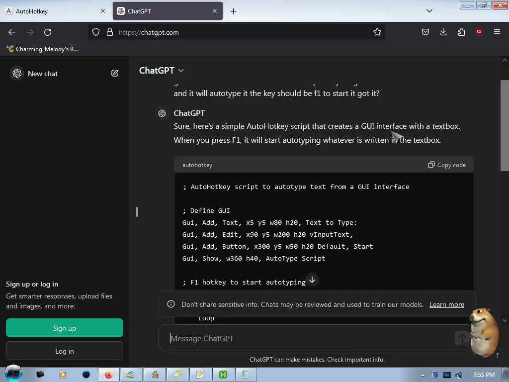Screen dimensions: 509x382
Task: Open the Learn more link
Action: (x=447, y=305)
